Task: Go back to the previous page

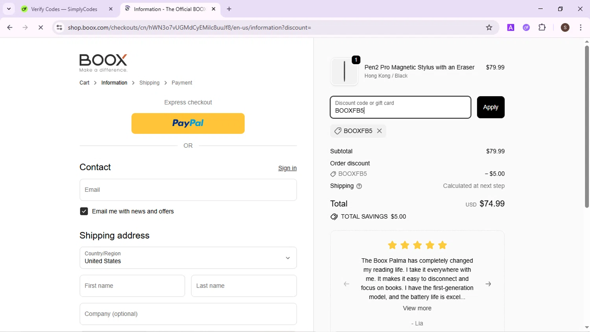Action: [x=10, y=28]
